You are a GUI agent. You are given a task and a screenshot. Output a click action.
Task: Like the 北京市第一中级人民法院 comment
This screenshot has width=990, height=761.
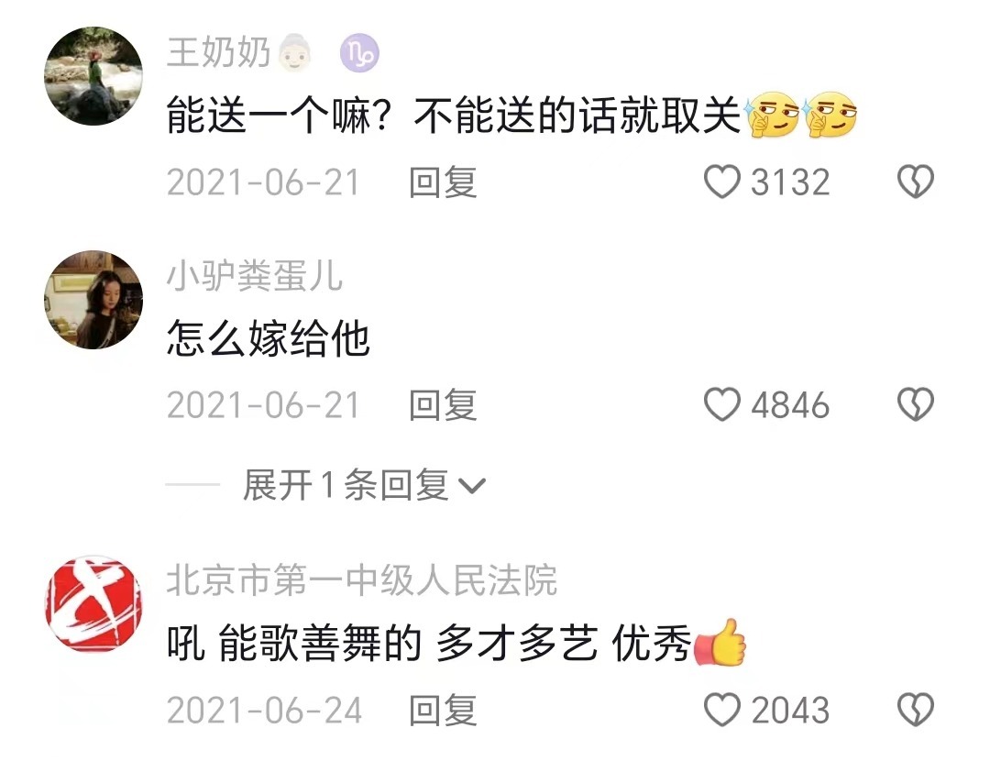[721, 710]
